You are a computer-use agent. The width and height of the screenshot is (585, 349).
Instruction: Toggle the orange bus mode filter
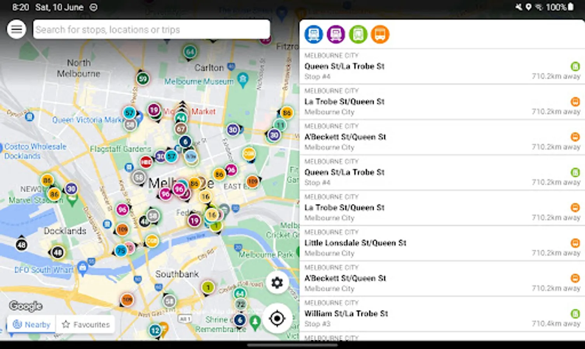tap(380, 34)
